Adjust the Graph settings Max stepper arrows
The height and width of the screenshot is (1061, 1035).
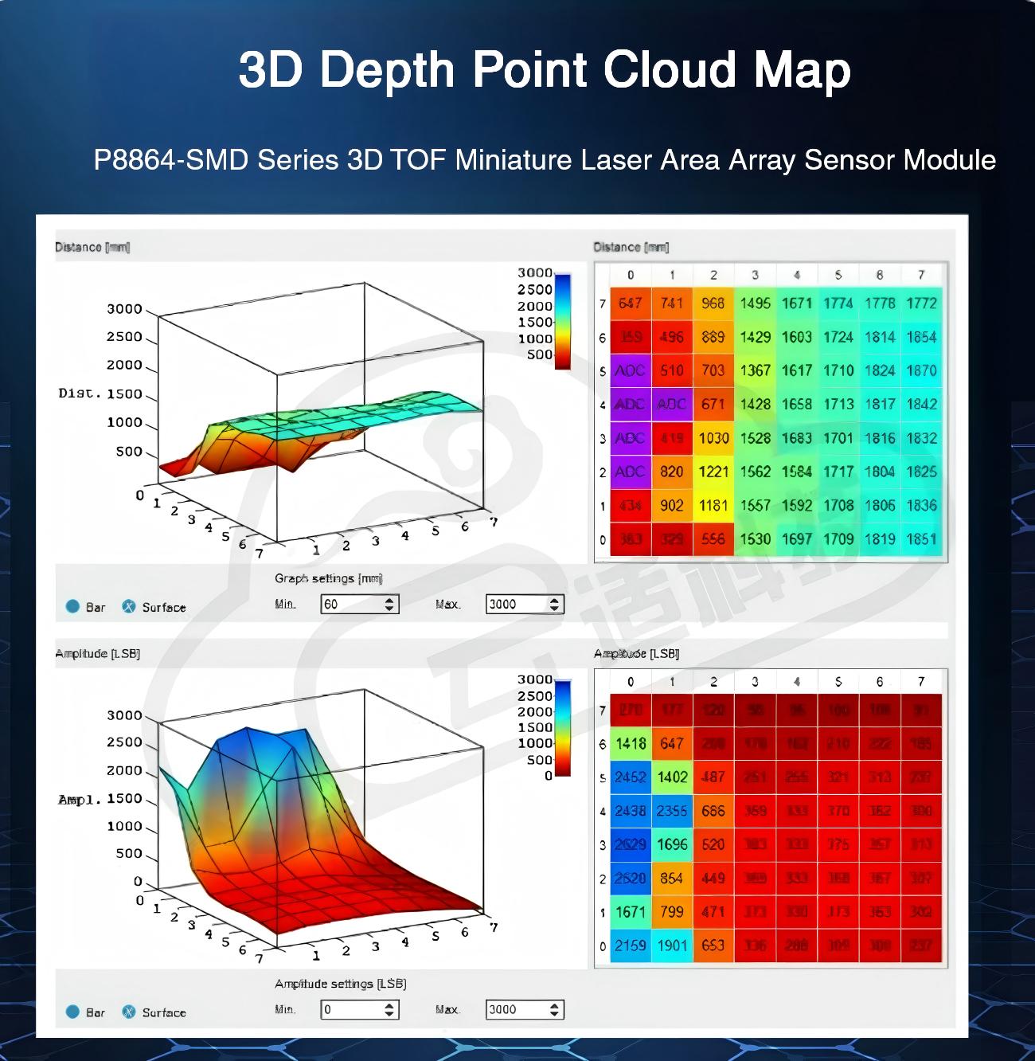point(555,605)
